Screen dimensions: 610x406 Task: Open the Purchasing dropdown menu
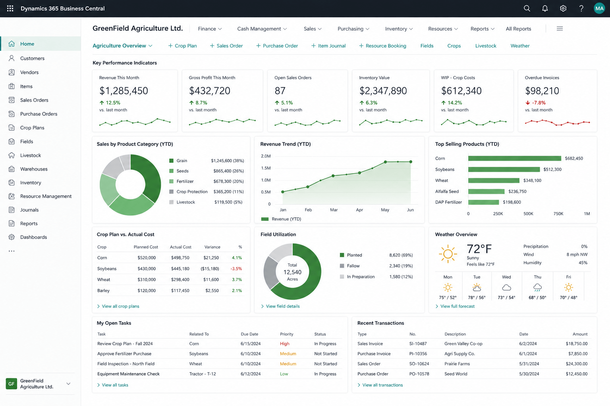(x=353, y=29)
